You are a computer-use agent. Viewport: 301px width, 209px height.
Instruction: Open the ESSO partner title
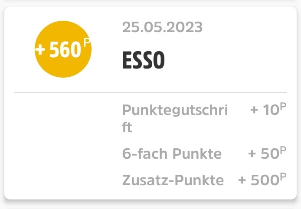pos(144,60)
